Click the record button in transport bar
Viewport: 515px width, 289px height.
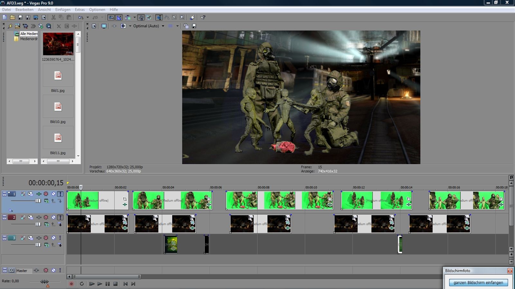71,284
